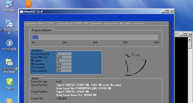Open the PECMD说明 help icon

(9, 45)
